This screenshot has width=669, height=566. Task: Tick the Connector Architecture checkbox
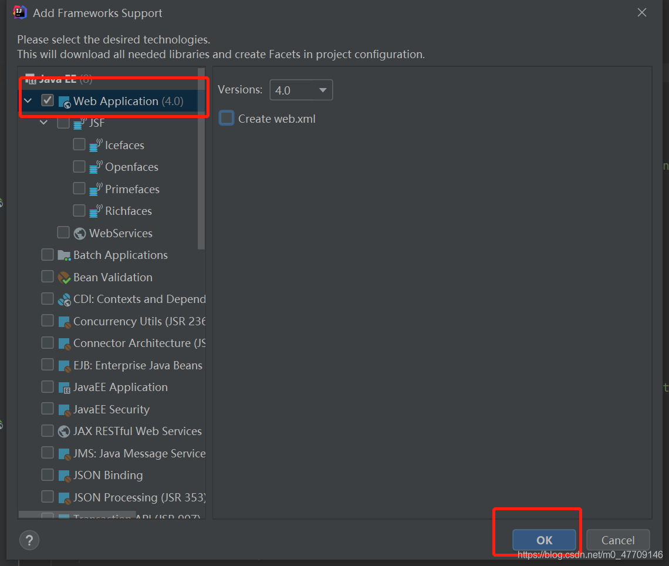click(48, 342)
